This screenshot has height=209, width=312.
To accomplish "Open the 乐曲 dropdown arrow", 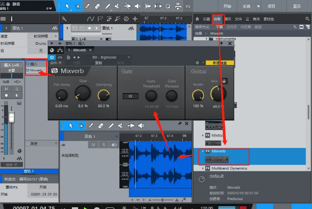I will (x=258, y=6).
